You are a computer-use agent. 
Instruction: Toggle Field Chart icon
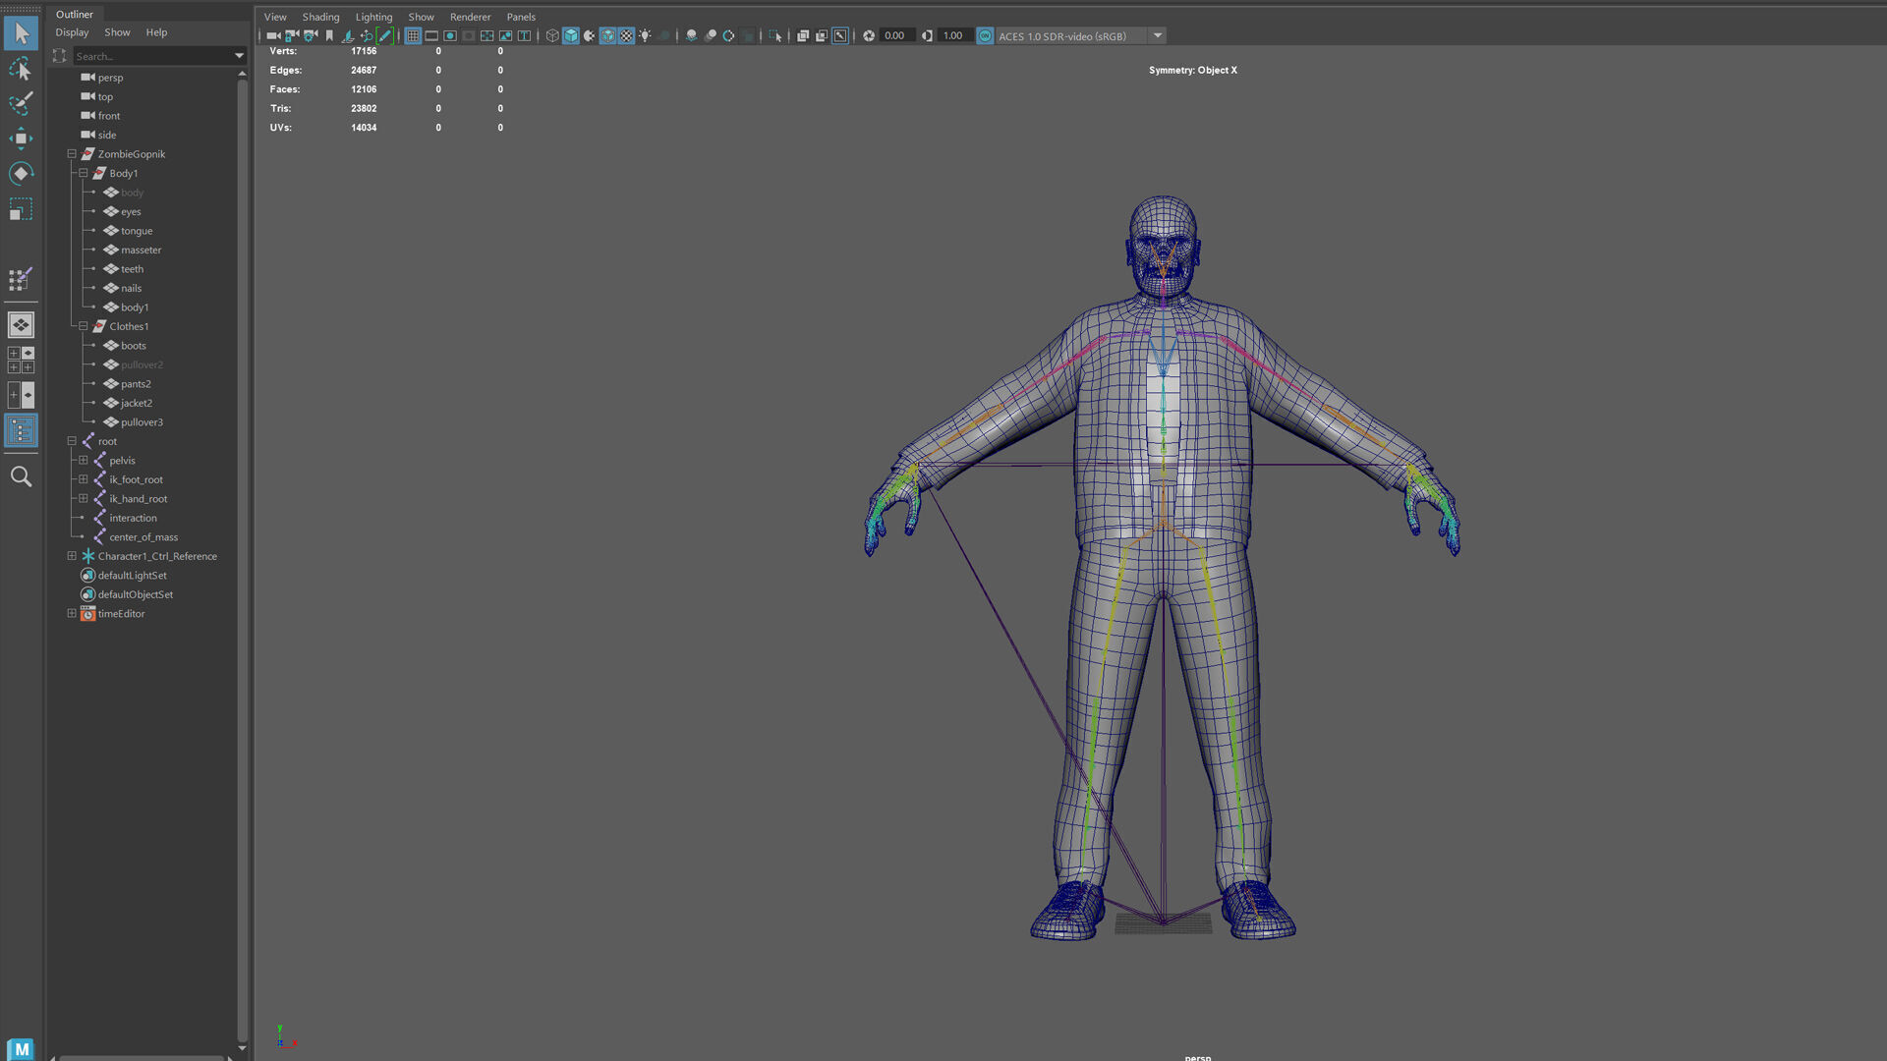point(487,35)
